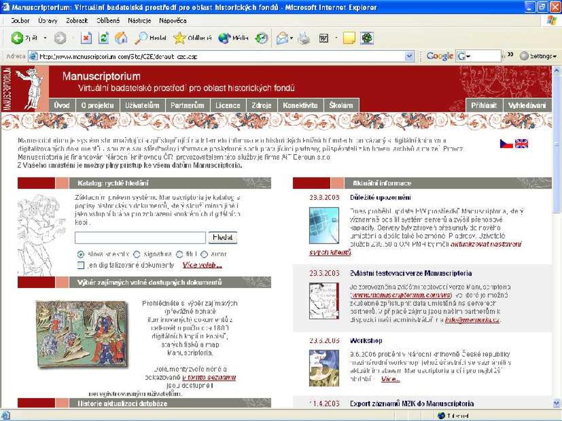Open the Konektivita tab

(x=301, y=105)
